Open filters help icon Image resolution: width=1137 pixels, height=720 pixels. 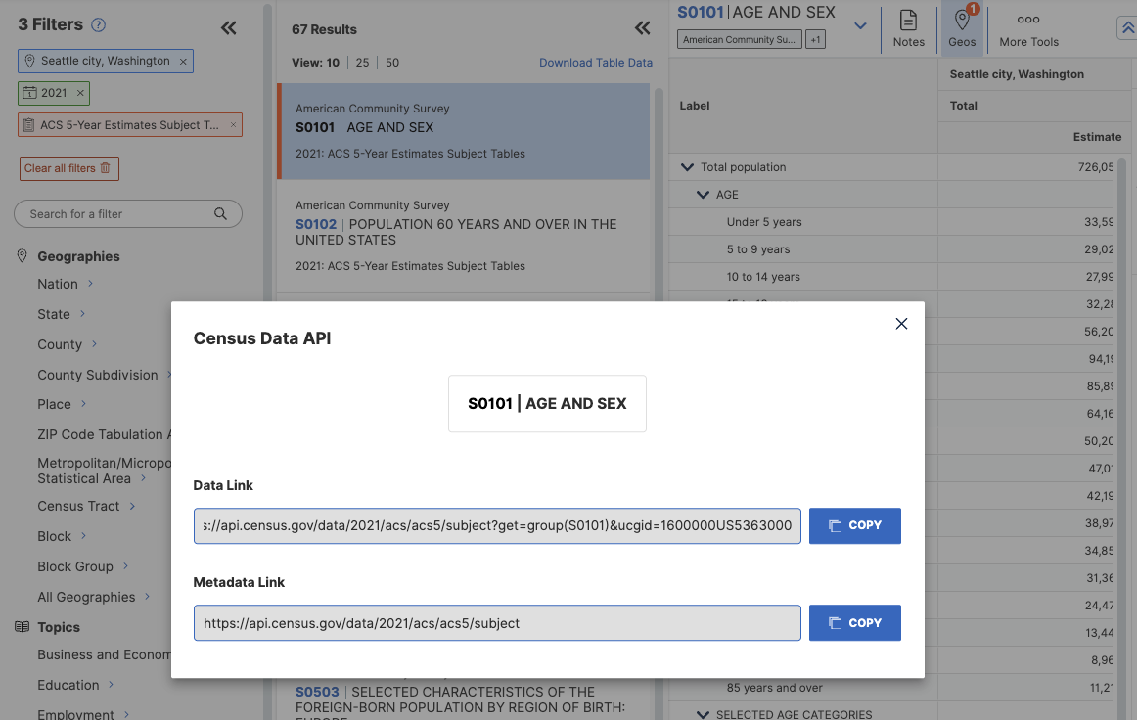98,25
